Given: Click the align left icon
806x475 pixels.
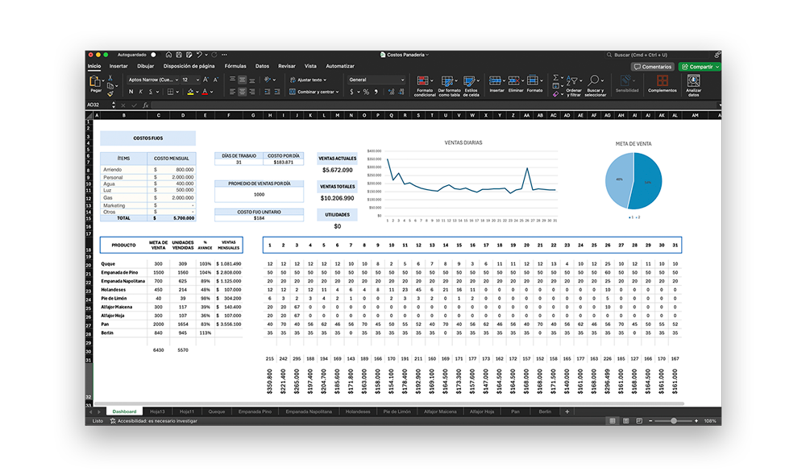Looking at the screenshot, I should coord(232,92).
